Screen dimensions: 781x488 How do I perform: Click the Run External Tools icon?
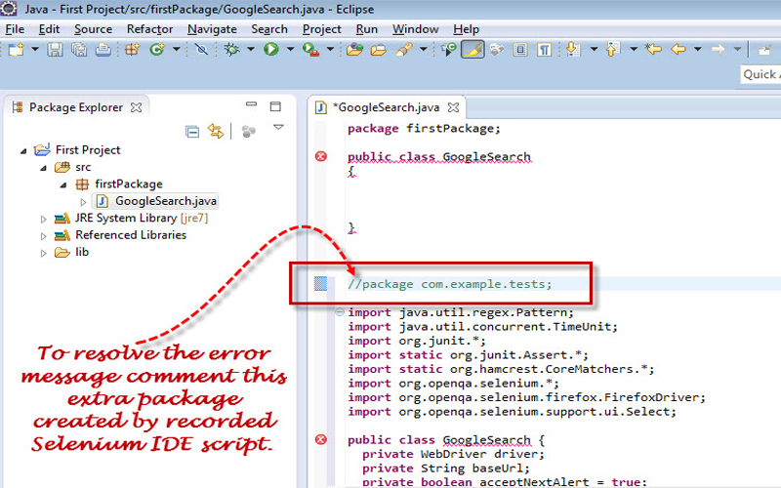310,50
